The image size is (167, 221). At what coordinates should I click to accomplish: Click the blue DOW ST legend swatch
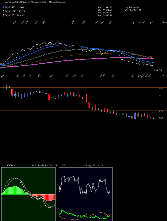pos(3,7)
